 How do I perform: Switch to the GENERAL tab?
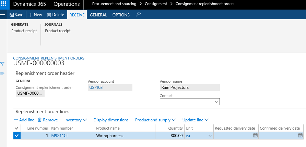coord(98,15)
